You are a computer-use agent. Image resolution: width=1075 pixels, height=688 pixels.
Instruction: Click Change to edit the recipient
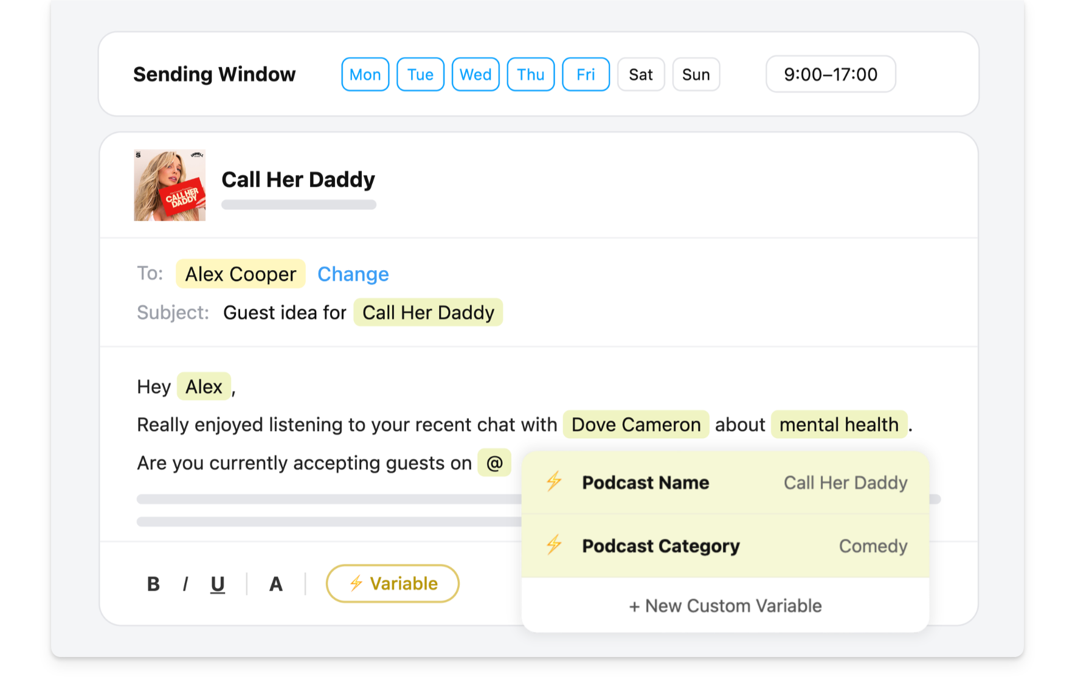click(353, 274)
